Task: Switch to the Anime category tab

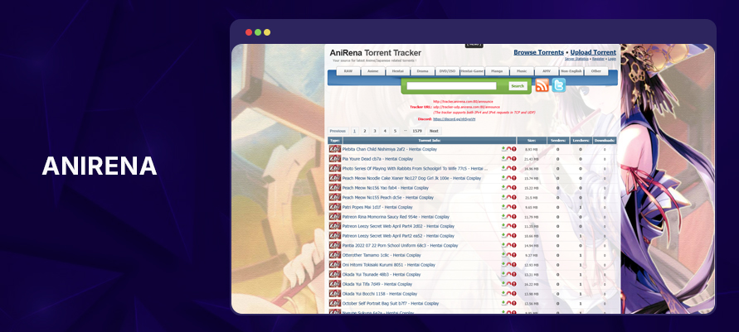Action: point(372,71)
